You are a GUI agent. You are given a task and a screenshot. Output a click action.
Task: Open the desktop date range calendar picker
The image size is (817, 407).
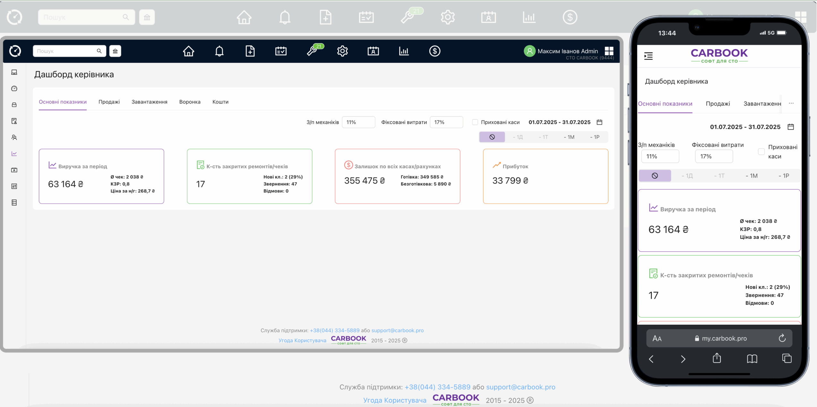[599, 122]
